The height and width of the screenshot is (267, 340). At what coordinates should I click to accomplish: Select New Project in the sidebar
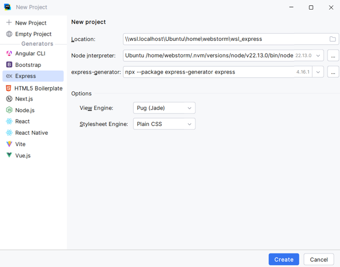coord(30,23)
